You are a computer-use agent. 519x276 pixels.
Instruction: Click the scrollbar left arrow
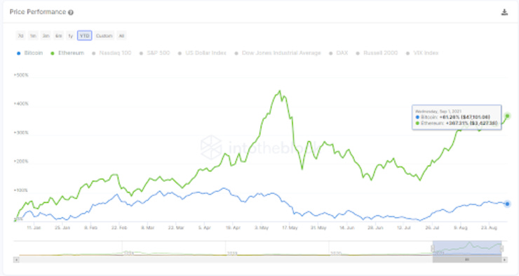pos(16,260)
